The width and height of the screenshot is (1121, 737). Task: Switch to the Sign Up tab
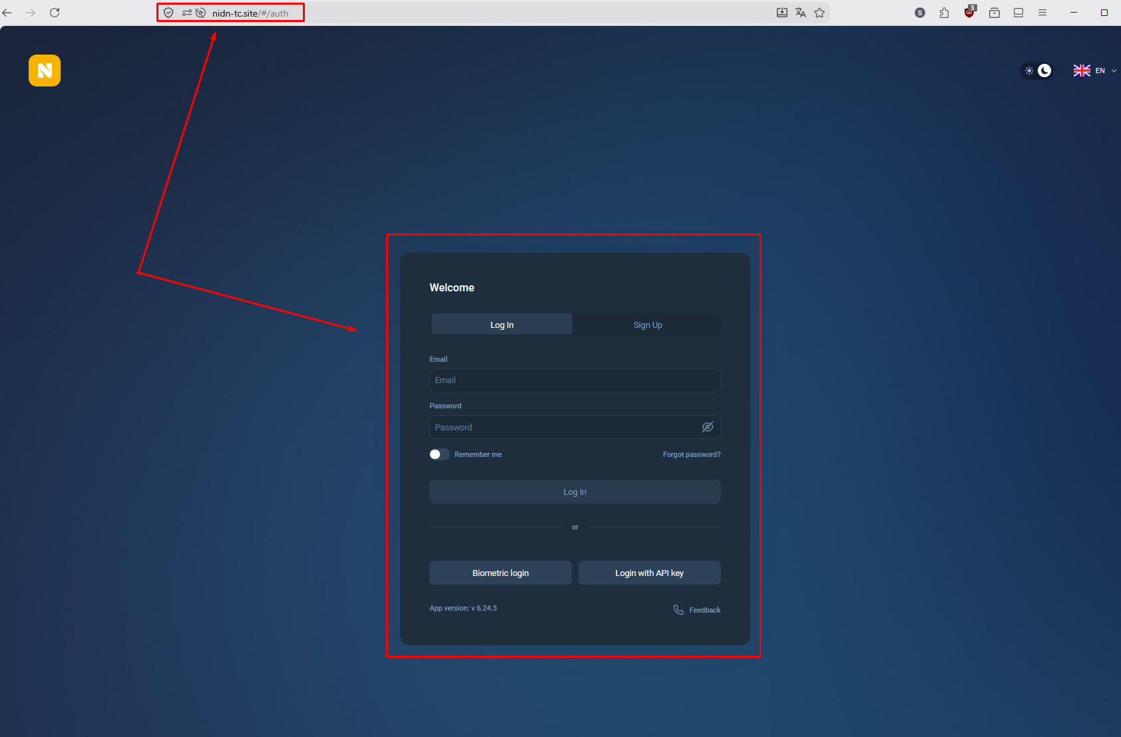[x=648, y=325]
